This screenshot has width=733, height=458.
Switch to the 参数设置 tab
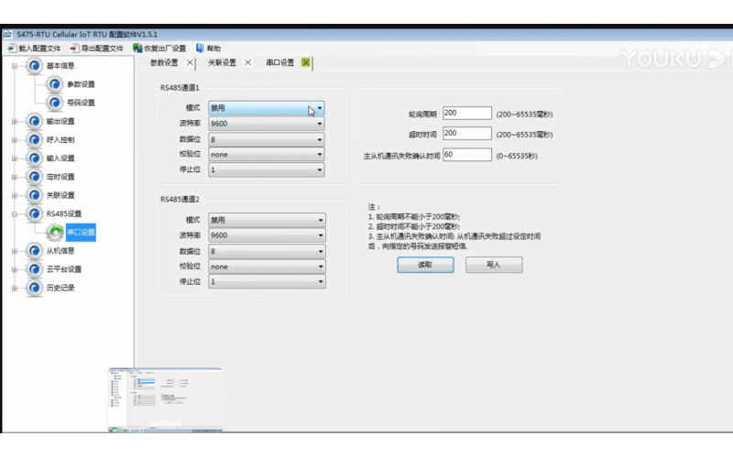pyautogui.click(x=164, y=62)
